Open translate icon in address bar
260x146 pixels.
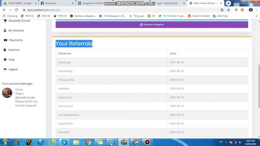tap(222, 10)
